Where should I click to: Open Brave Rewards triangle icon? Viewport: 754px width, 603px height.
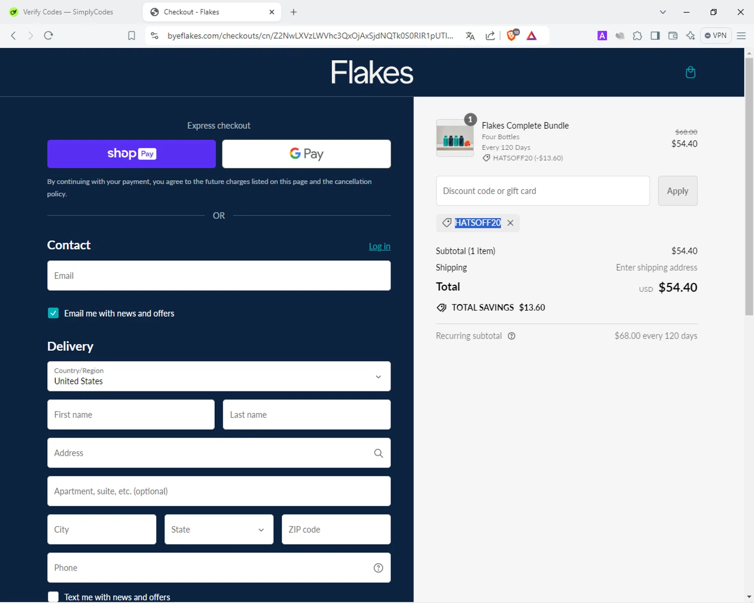tap(532, 36)
